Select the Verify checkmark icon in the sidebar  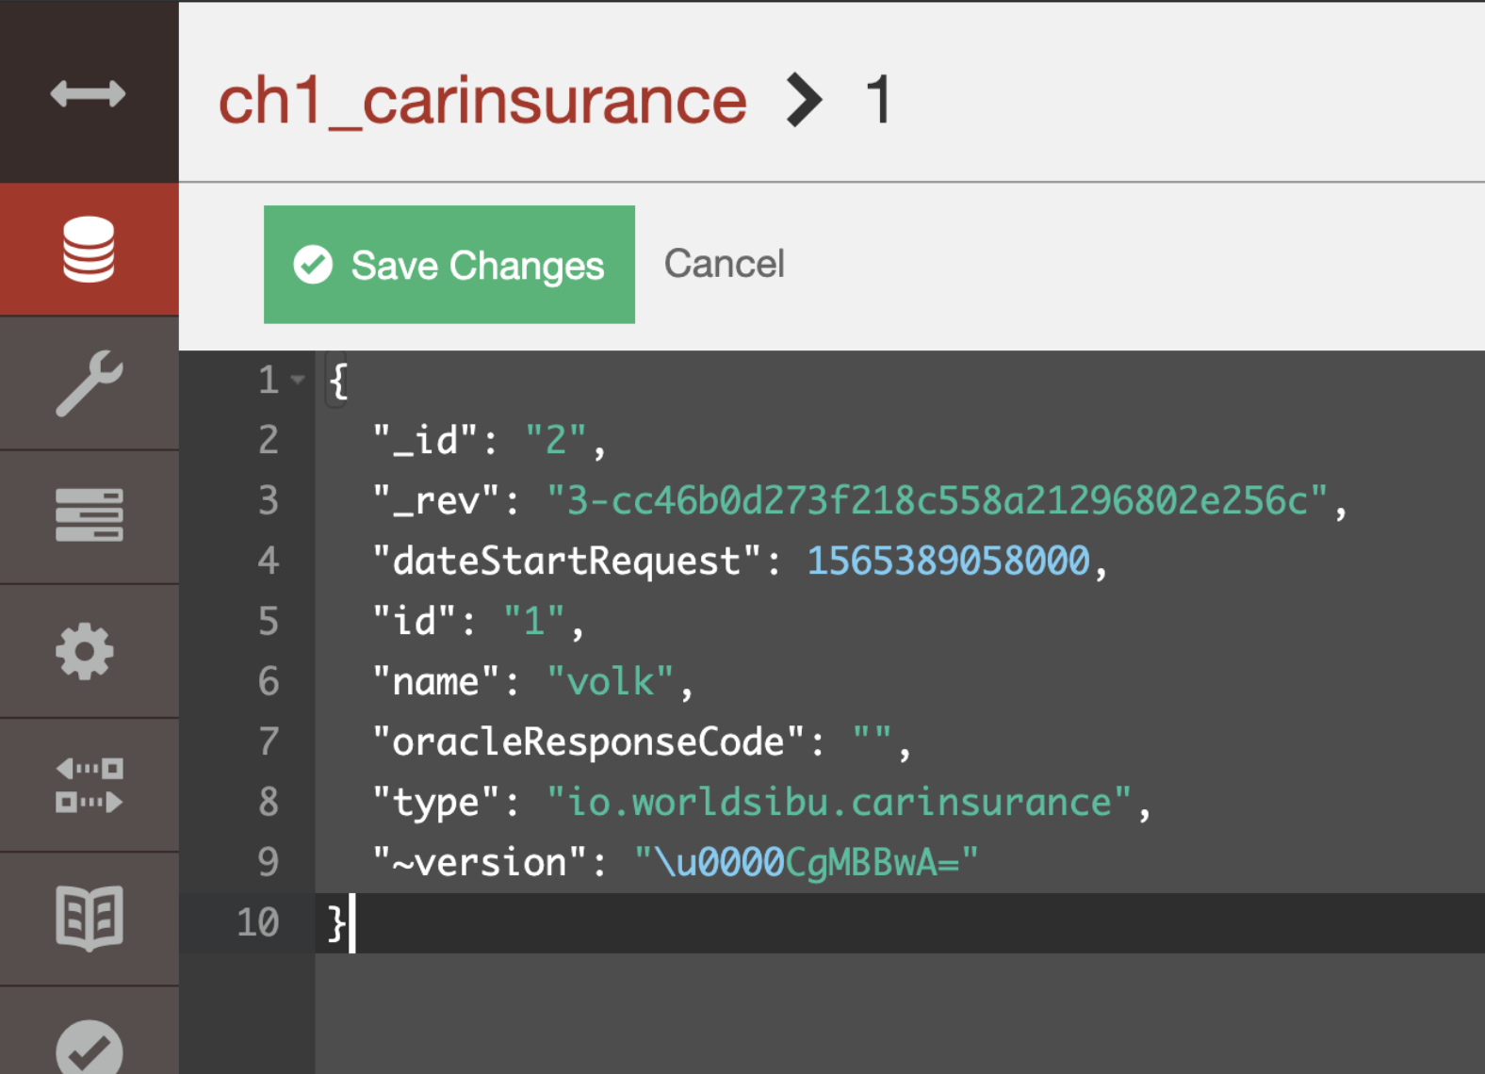tap(89, 1048)
